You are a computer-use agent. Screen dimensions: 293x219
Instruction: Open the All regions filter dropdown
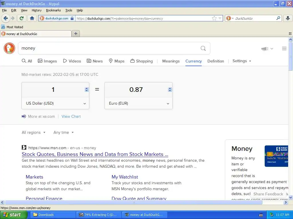(x=33, y=132)
